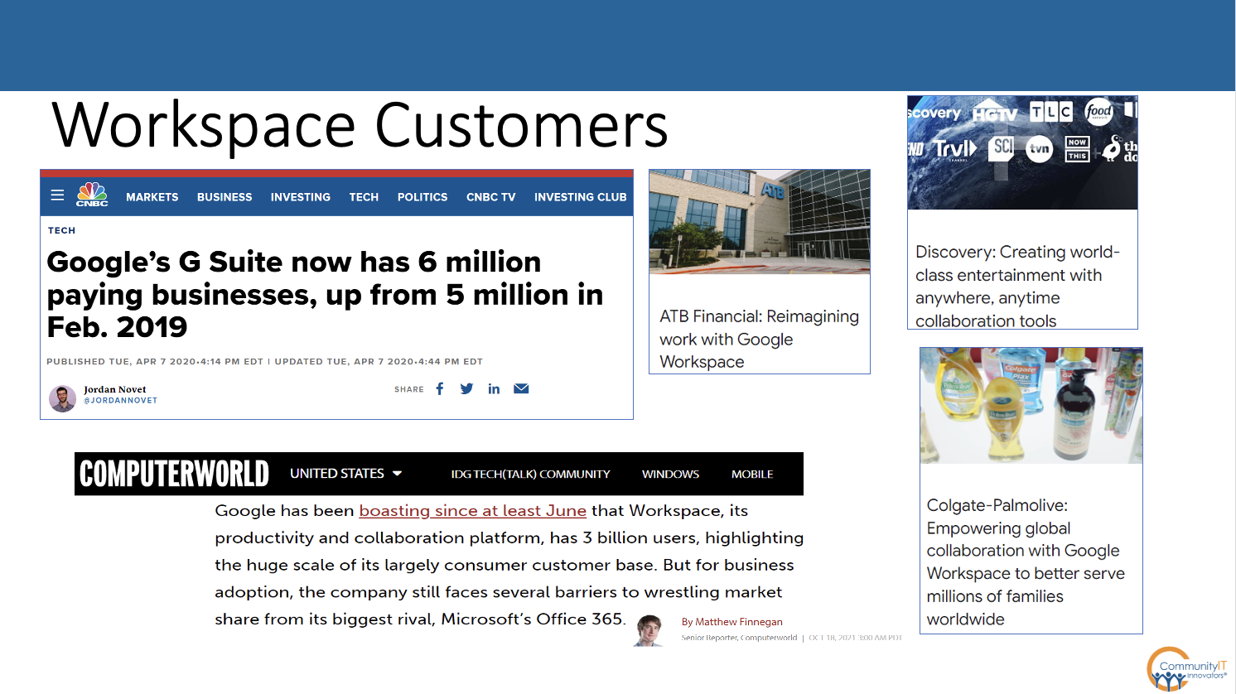Open the MARKETS menu on CNBC

point(152,197)
